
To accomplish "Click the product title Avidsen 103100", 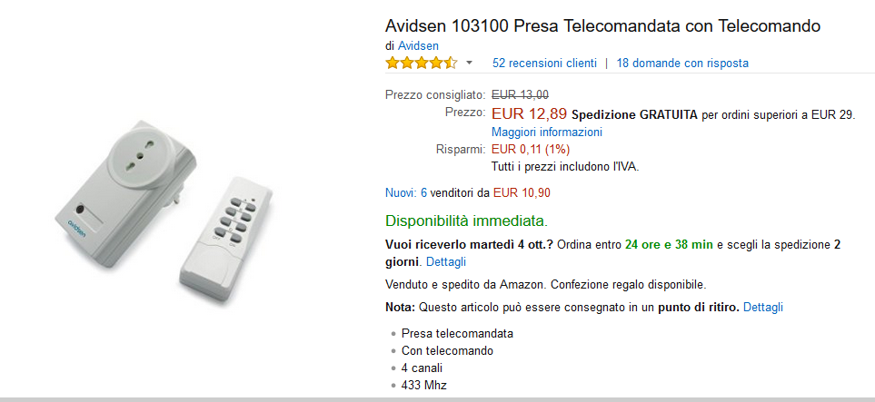I will pos(602,26).
